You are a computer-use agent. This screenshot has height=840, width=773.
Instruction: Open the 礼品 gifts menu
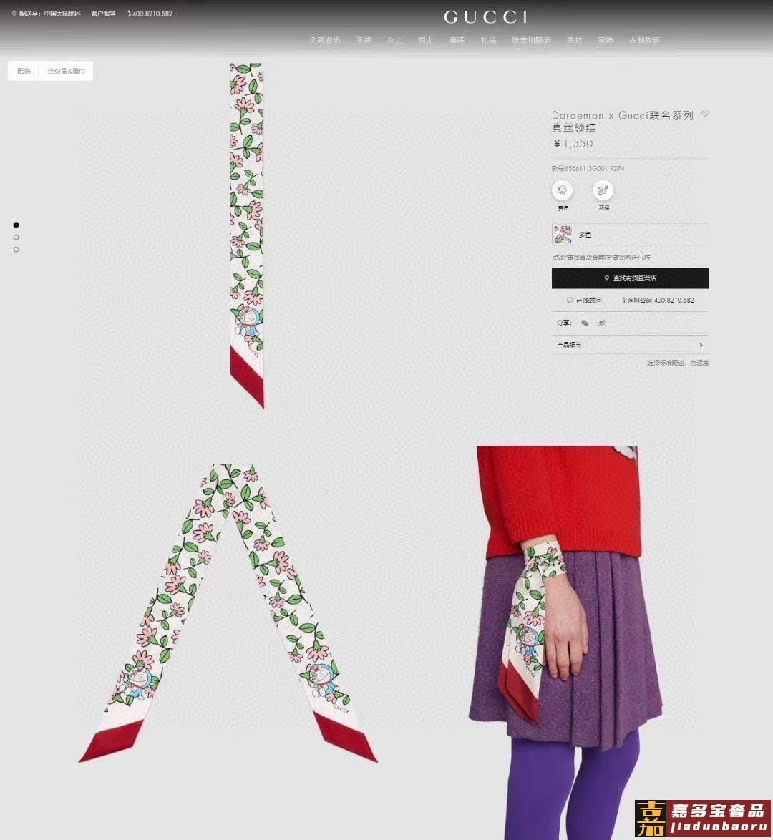pyautogui.click(x=488, y=40)
